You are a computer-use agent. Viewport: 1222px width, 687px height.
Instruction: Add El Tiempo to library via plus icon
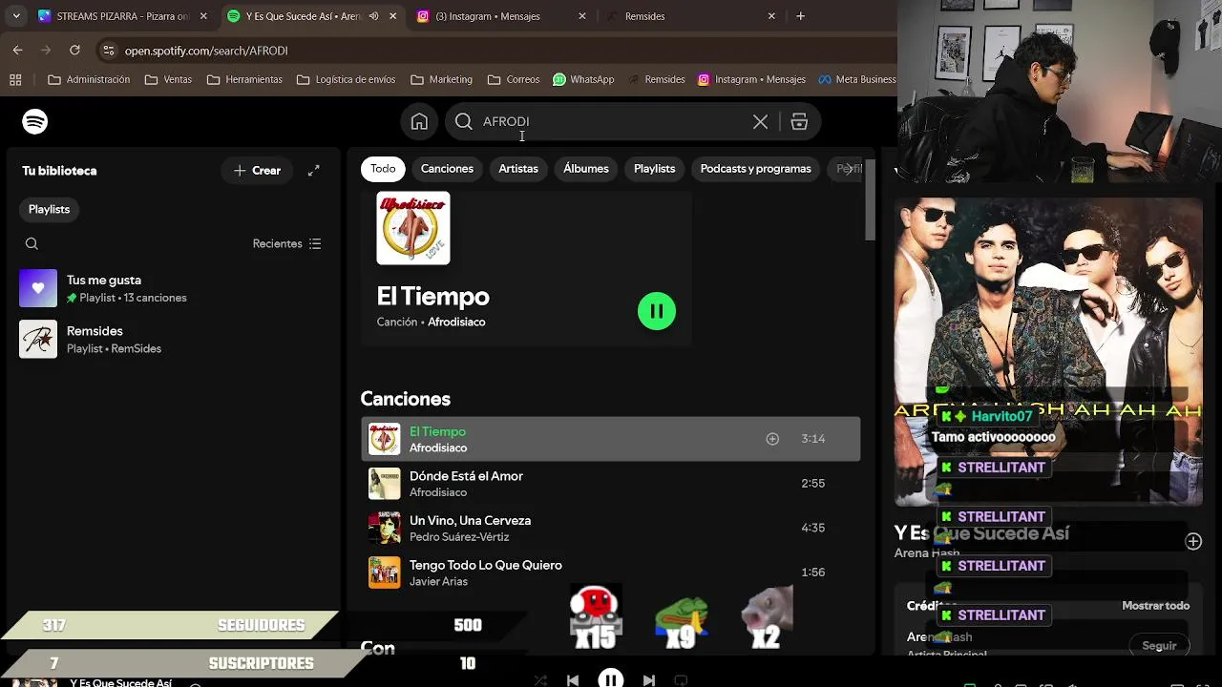coord(772,439)
